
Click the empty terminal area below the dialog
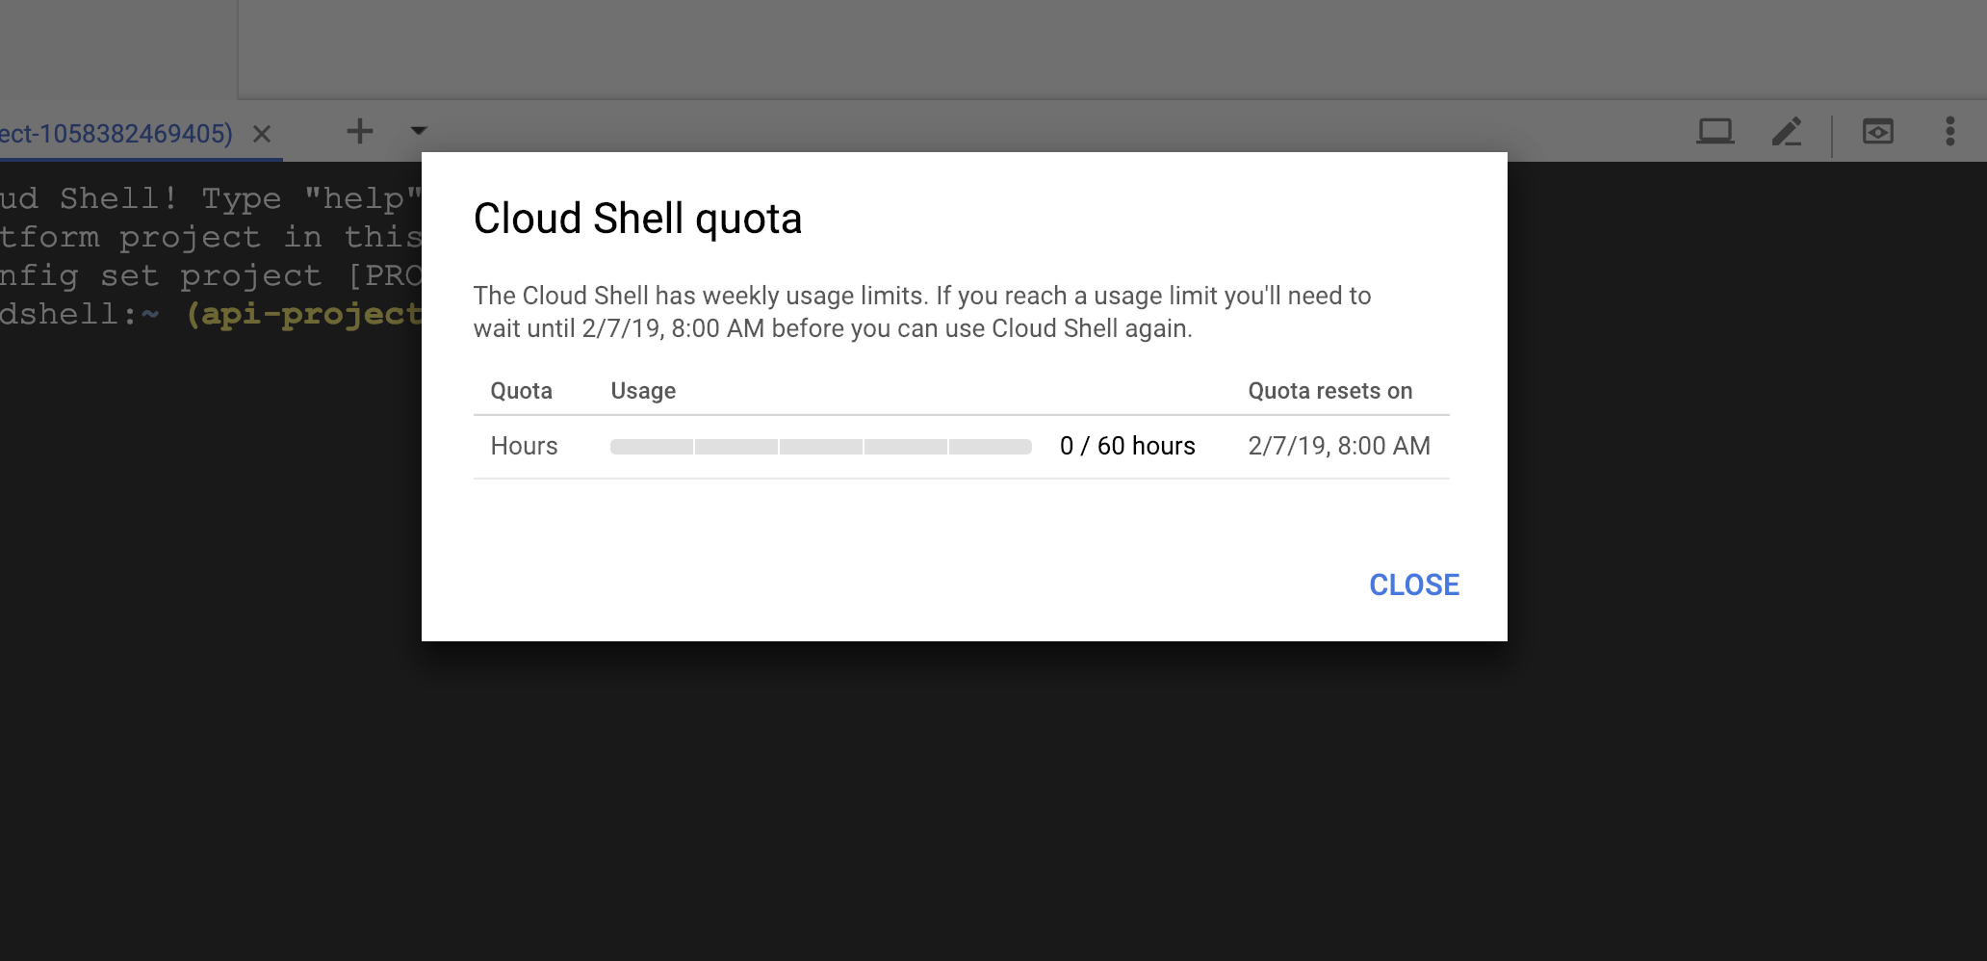click(963, 799)
